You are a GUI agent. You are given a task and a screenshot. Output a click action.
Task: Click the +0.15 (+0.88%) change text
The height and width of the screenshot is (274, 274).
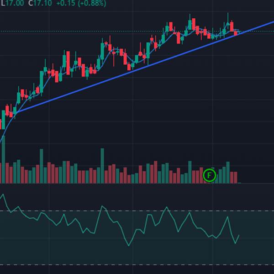tap(81, 3)
